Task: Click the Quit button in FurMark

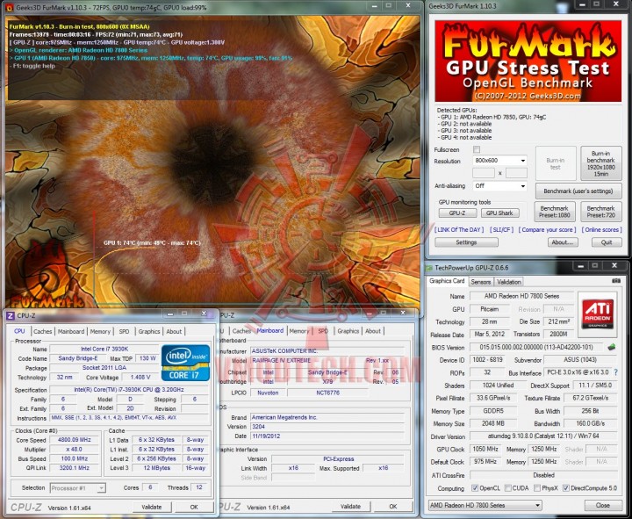Action: point(607,242)
